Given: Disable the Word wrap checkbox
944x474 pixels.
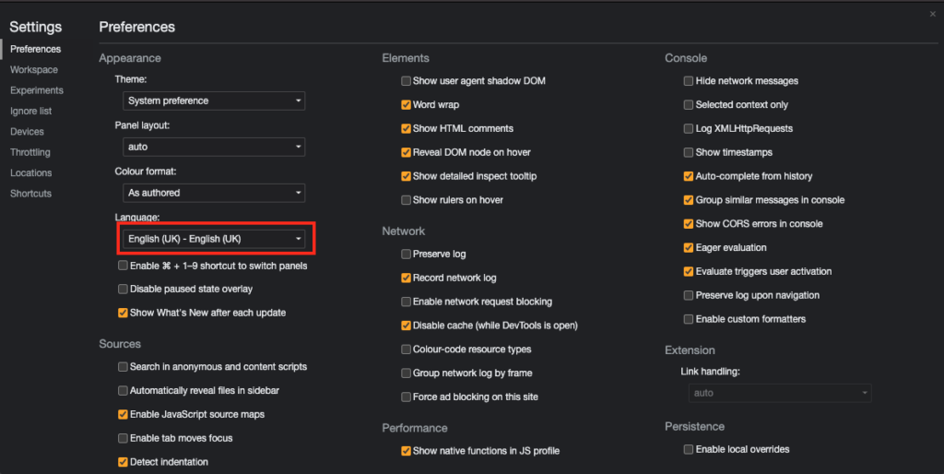Looking at the screenshot, I should click(406, 105).
